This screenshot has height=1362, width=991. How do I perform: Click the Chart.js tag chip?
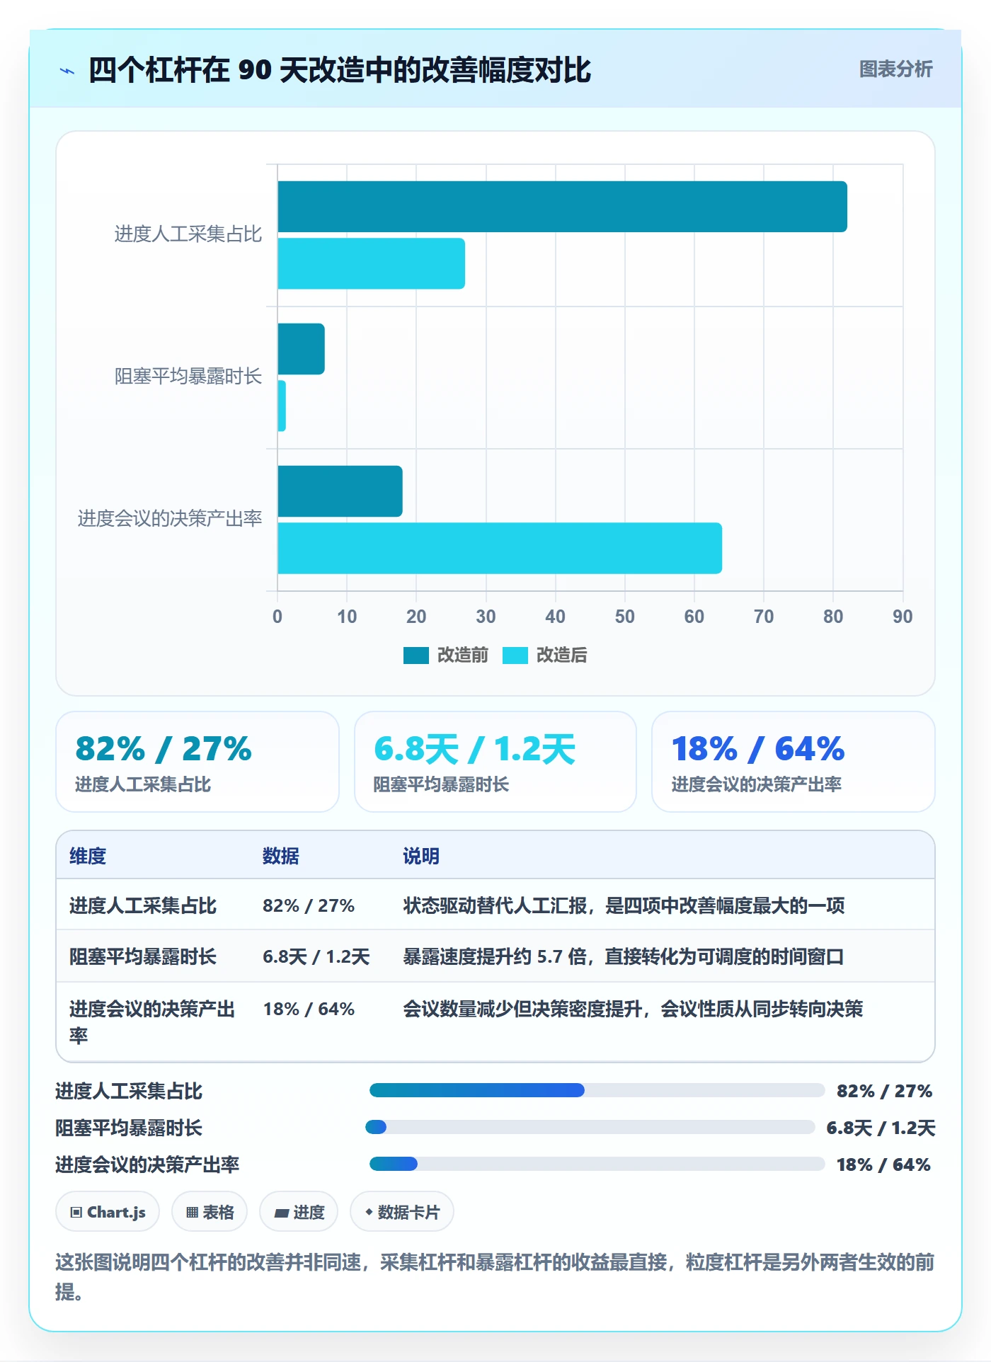tap(108, 1212)
